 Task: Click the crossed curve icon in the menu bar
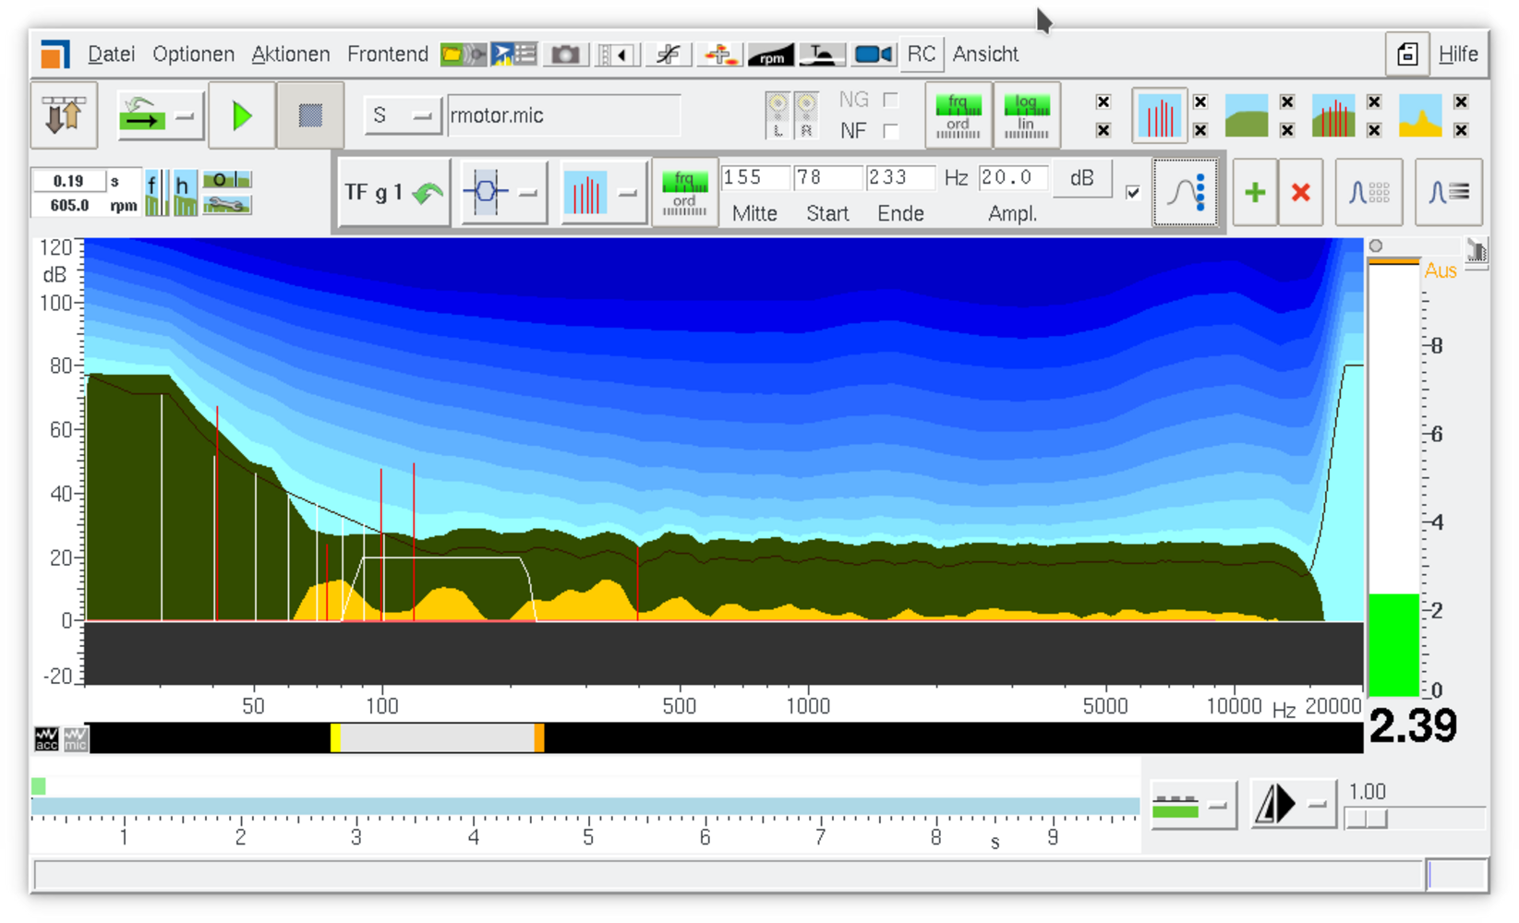tap(667, 54)
